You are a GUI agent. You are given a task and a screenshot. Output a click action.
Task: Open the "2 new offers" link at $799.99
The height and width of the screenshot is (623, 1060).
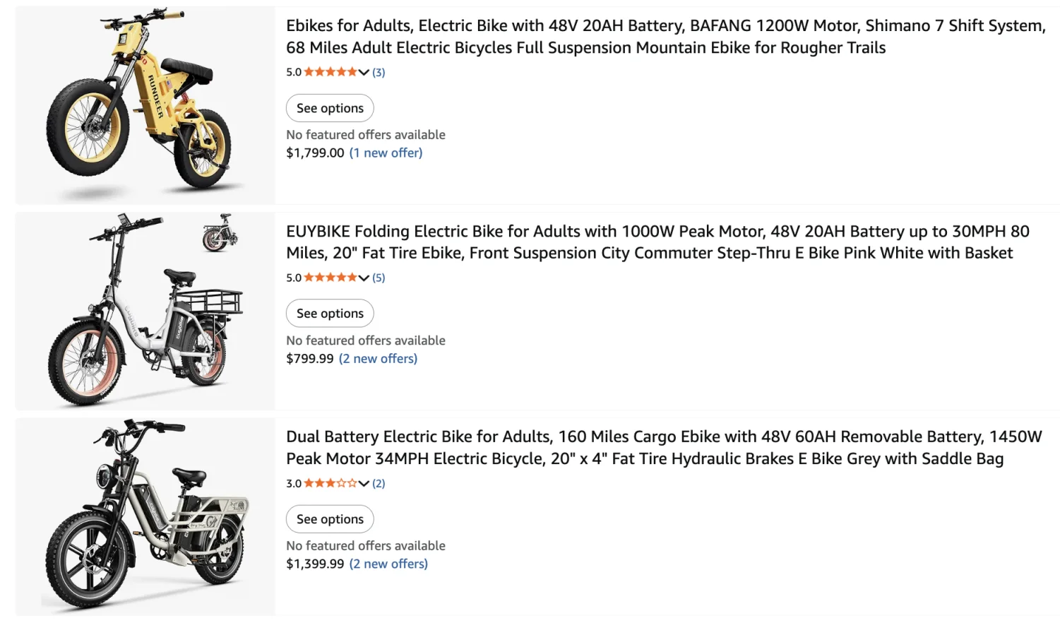tap(378, 359)
